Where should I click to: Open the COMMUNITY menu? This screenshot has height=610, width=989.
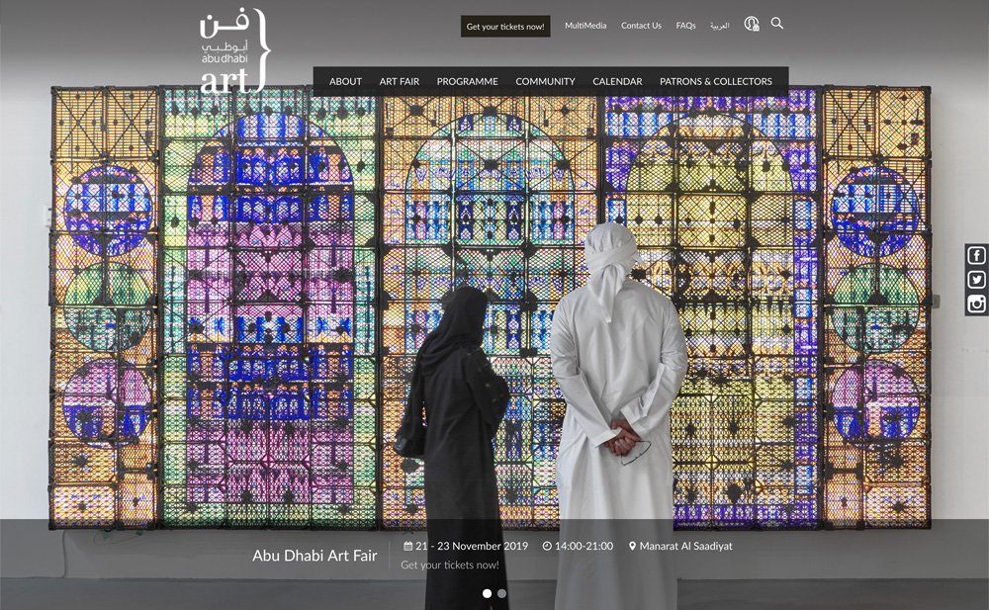coord(545,81)
